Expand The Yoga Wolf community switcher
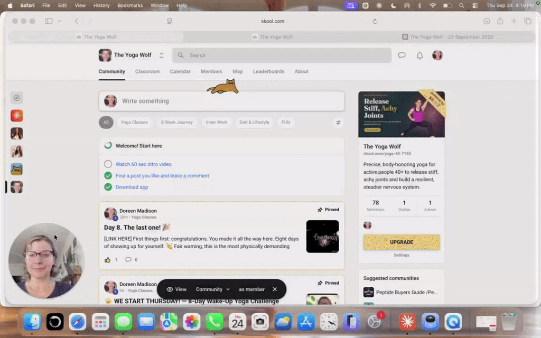 [x=161, y=55]
